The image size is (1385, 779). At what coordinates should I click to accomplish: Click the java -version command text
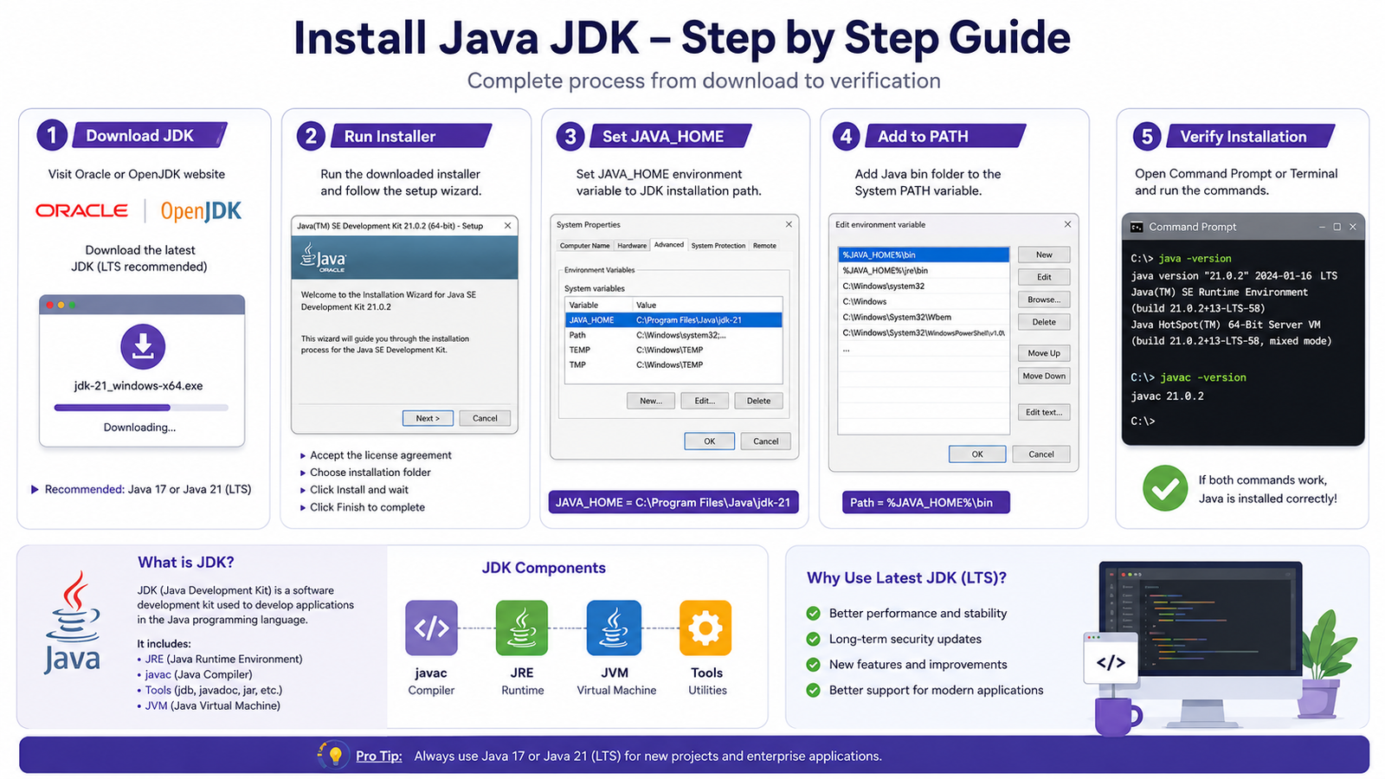(x=1195, y=259)
